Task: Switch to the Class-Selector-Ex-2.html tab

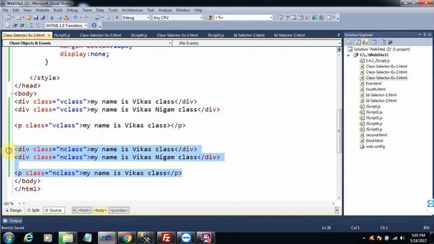Action: point(100,35)
